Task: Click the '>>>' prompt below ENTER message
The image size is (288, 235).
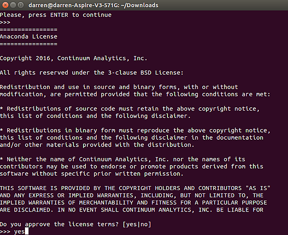Action: [x=5, y=22]
